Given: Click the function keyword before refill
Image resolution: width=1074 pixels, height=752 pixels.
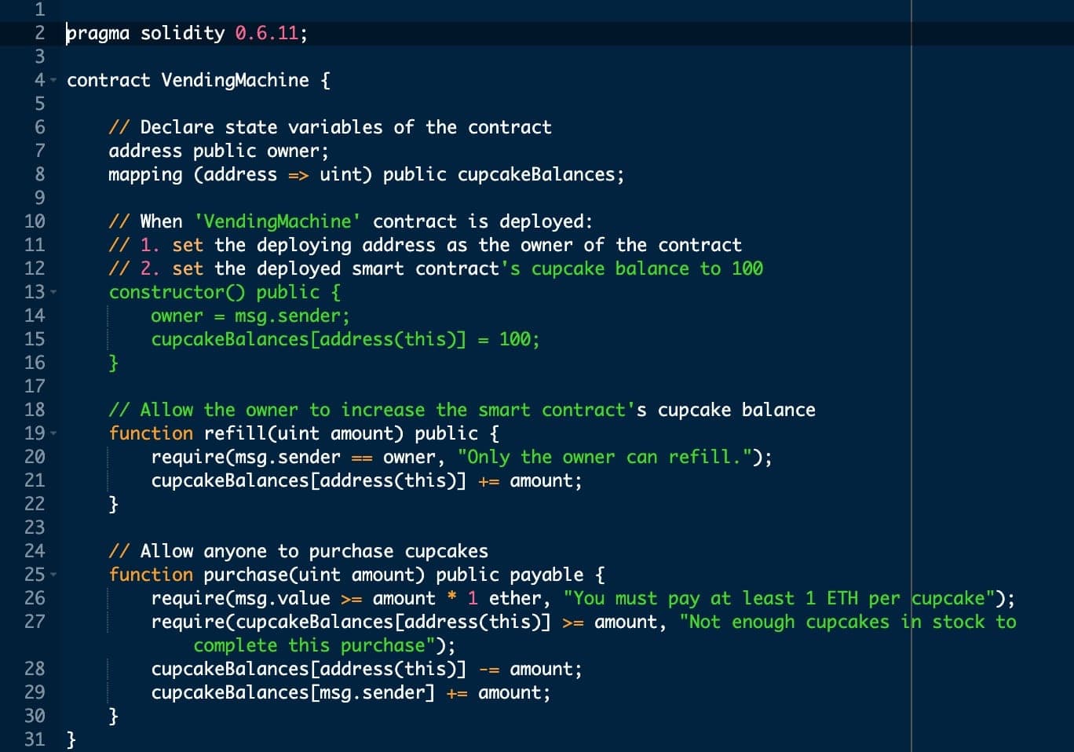Looking at the screenshot, I should tap(151, 433).
